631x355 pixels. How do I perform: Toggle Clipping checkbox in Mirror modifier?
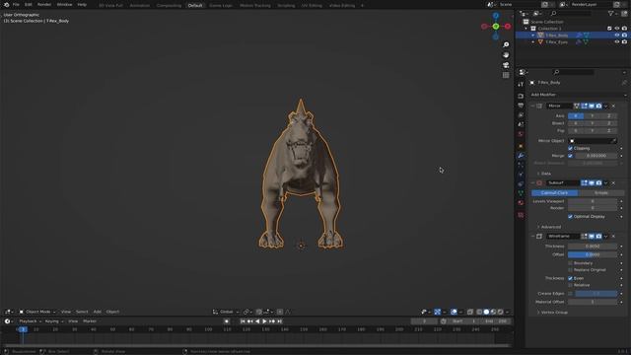point(570,148)
